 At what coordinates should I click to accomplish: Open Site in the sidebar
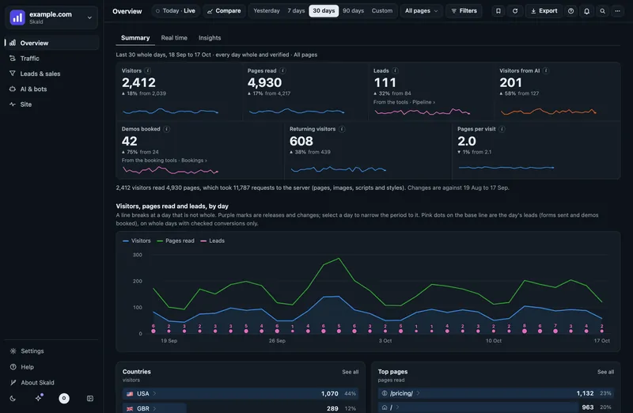[x=51, y=104]
